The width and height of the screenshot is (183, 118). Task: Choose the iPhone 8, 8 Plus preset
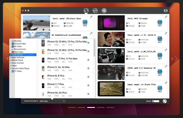coord(66,77)
